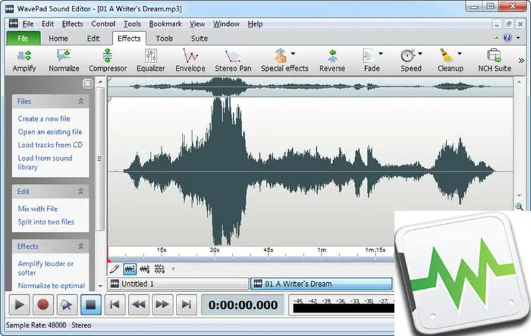Click 'Load tracks from CD' link
The height and width of the screenshot is (336, 531).
point(50,145)
